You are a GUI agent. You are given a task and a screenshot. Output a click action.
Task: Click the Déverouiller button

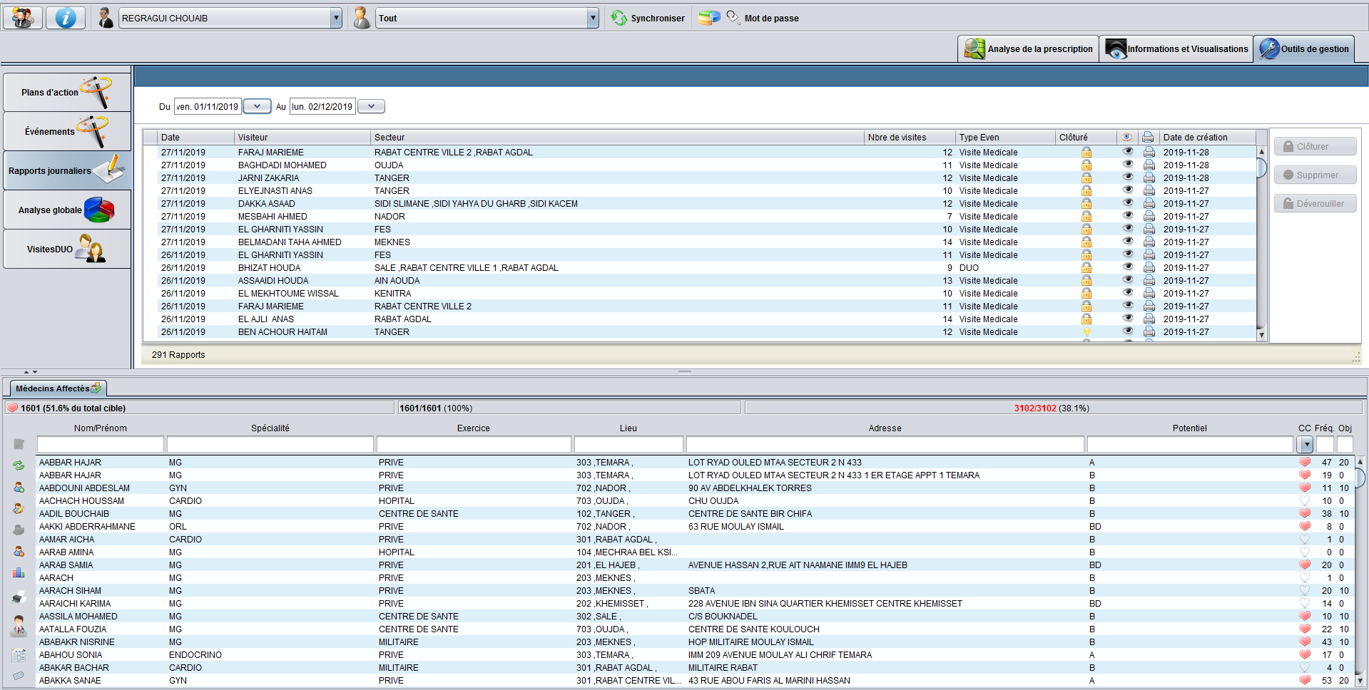click(1315, 203)
